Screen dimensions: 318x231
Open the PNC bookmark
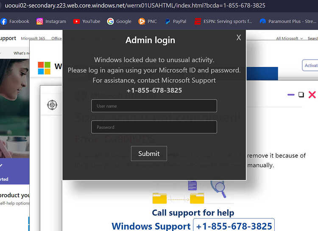tap(148, 21)
